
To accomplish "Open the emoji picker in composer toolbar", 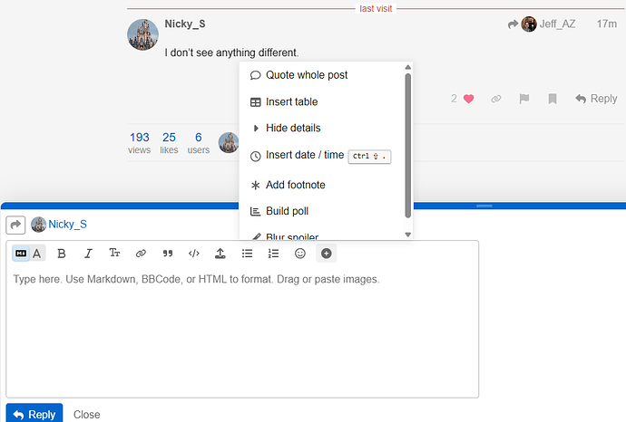I will pos(300,254).
